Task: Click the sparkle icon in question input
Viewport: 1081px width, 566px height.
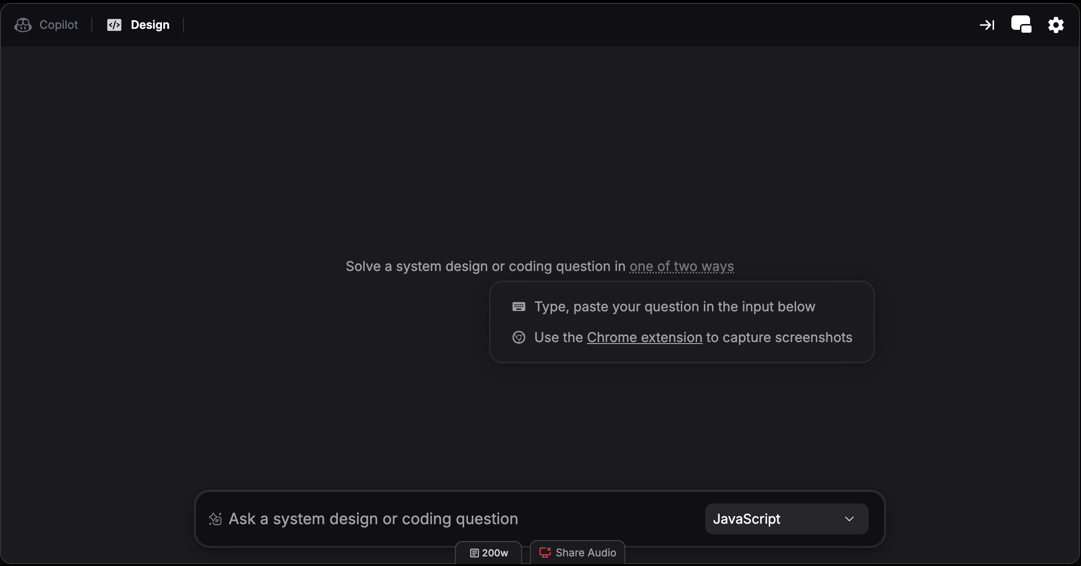Action: 216,519
